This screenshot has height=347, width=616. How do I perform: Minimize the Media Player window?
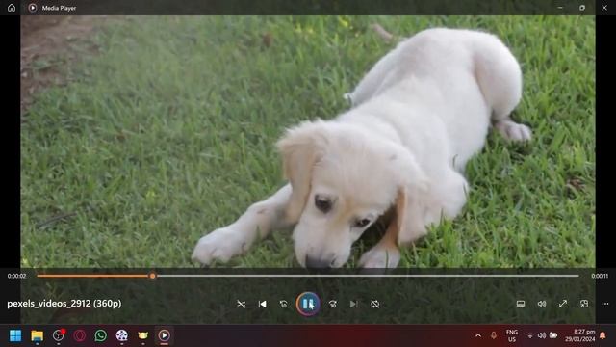[x=560, y=8]
